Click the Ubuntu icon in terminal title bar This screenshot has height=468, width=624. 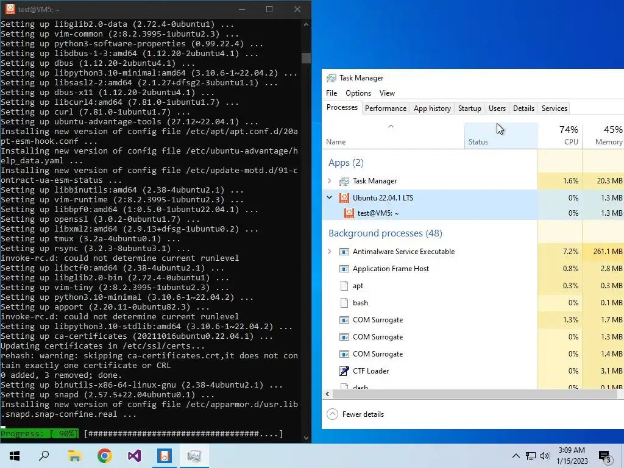[x=10, y=9]
